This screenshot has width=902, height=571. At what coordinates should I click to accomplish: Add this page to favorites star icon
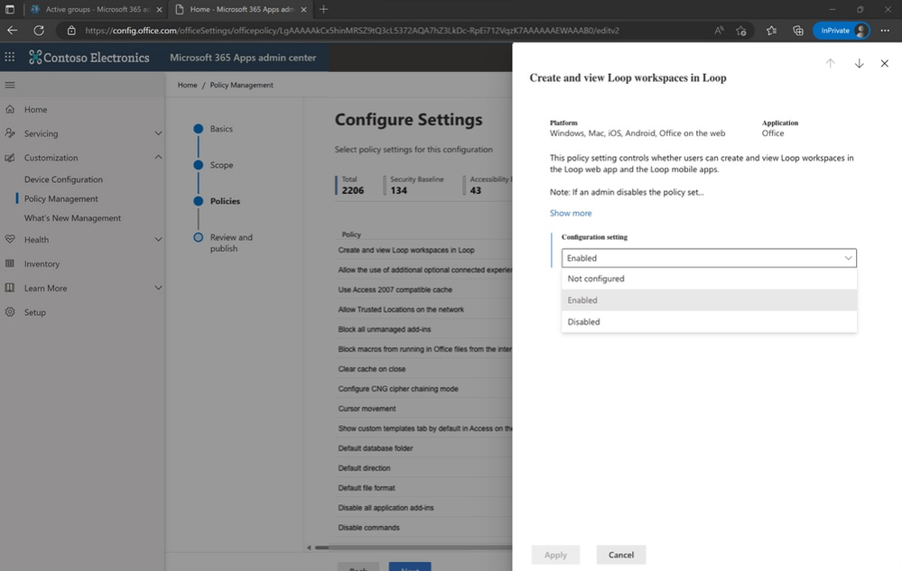741,31
